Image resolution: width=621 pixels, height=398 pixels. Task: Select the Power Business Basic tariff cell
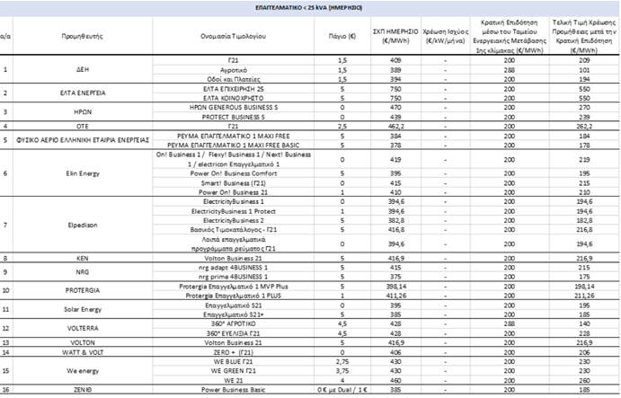pyautogui.click(x=234, y=390)
